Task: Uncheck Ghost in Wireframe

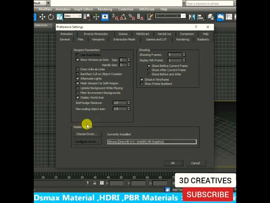Action: pos(142,80)
